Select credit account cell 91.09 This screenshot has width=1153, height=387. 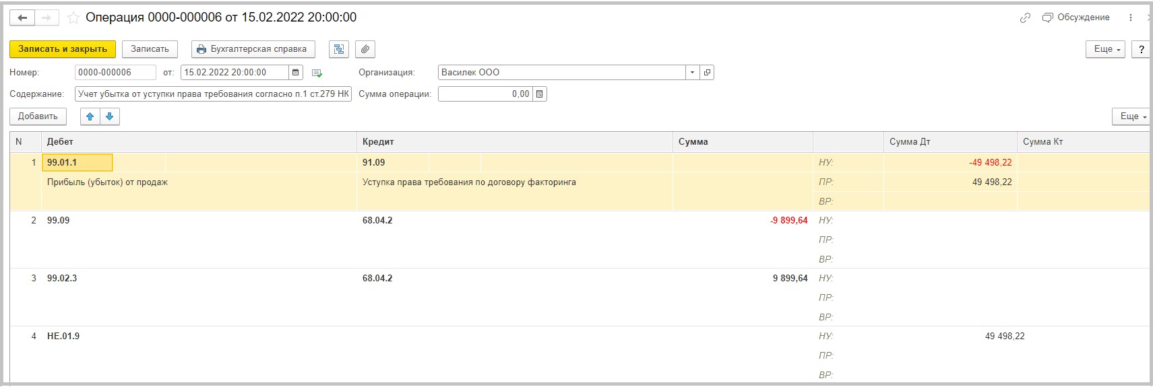point(392,162)
